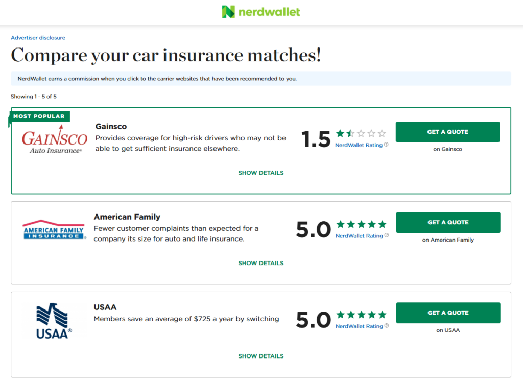
Task: Open the Advertiser disclosure link
Action: coord(38,37)
